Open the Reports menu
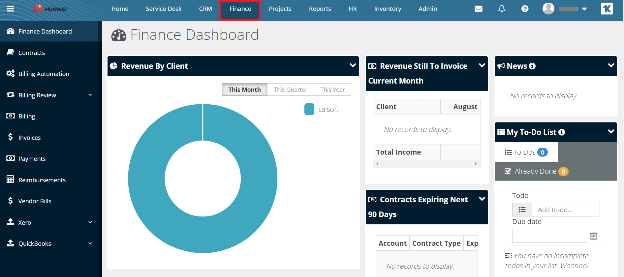 [320, 9]
